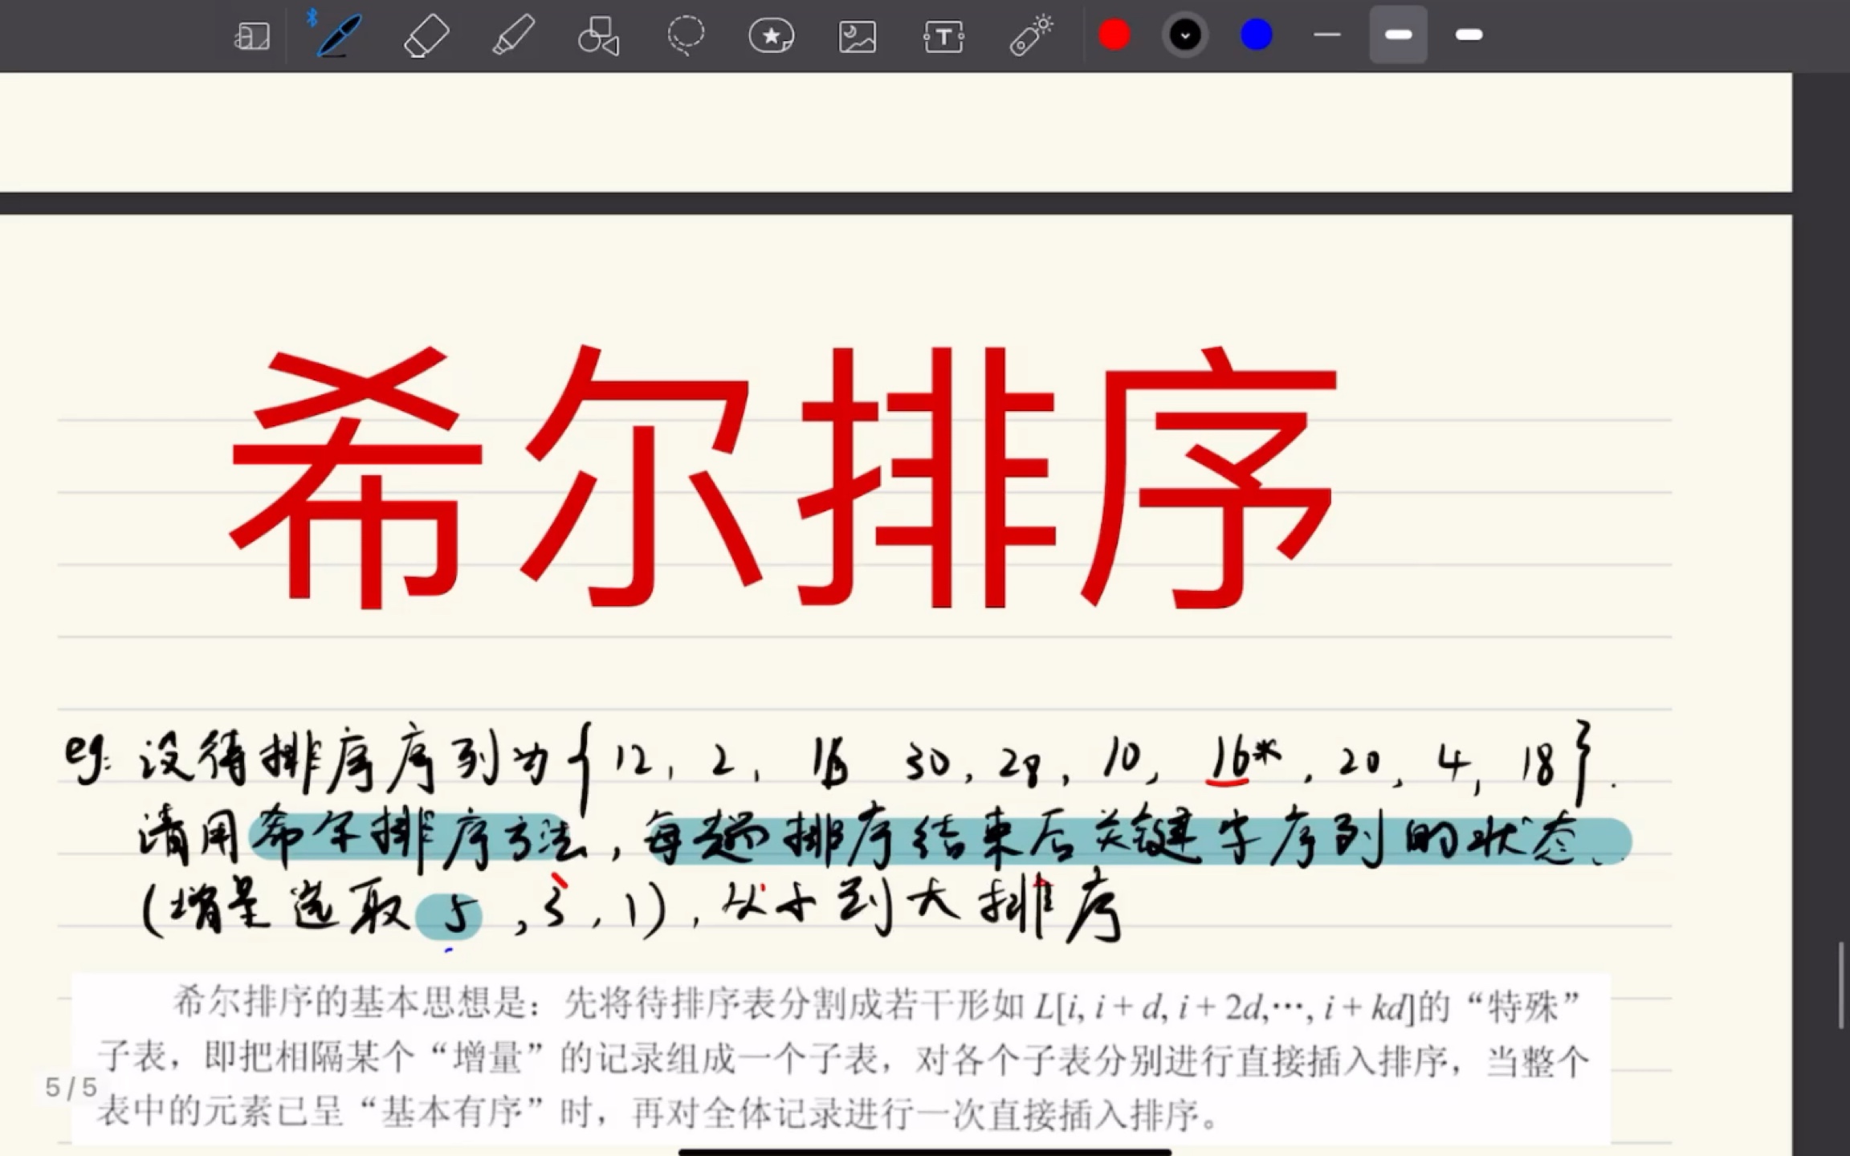The width and height of the screenshot is (1850, 1156).
Task: Select the Highlighter tool
Action: point(513,35)
